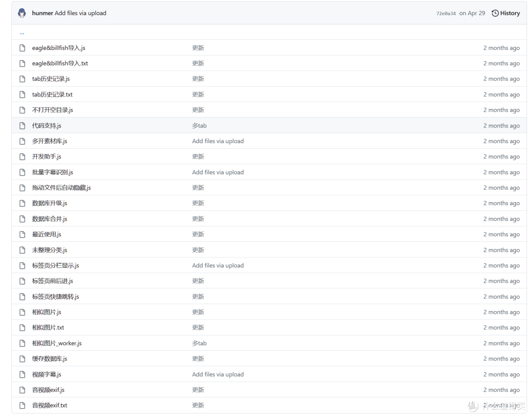The height and width of the screenshot is (417, 530).
Task: Open file 数据库升级.js
Action: (x=50, y=204)
